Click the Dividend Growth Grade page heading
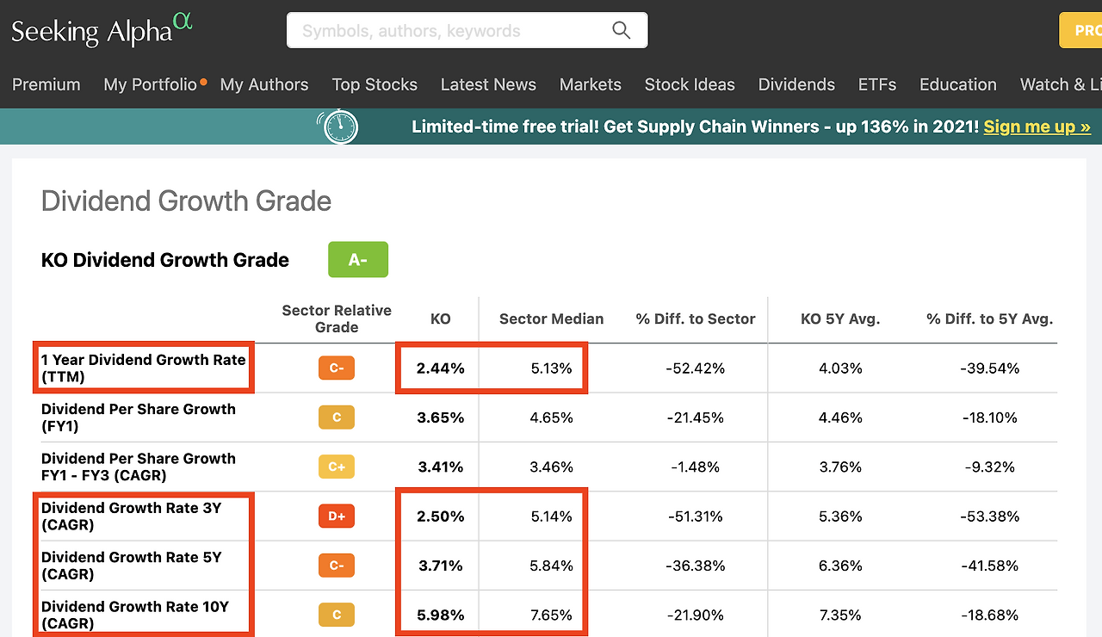The height and width of the screenshot is (637, 1102). tap(186, 201)
